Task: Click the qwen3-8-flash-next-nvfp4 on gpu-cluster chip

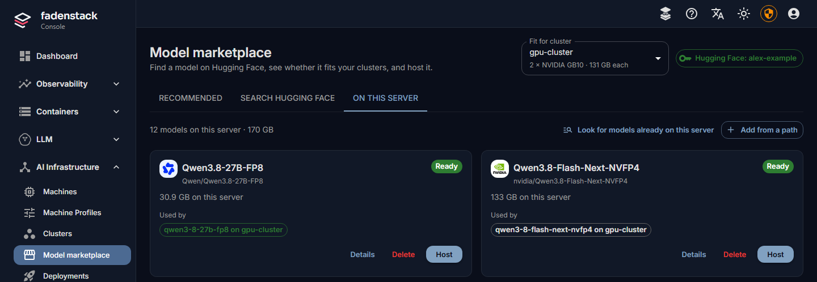Action: coord(571,230)
